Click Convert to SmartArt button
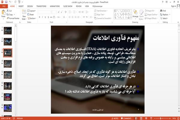 click(103, 18)
